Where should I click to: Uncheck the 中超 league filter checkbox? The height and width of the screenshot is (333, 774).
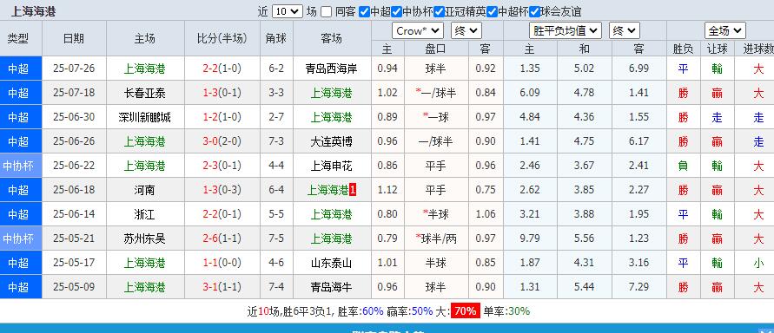[x=364, y=12]
